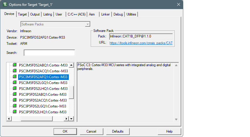250x137 pixels.
Task: Click the chip icon beside PSC3M5FDS2ABQ1
Action: pyautogui.click(x=15, y=65)
